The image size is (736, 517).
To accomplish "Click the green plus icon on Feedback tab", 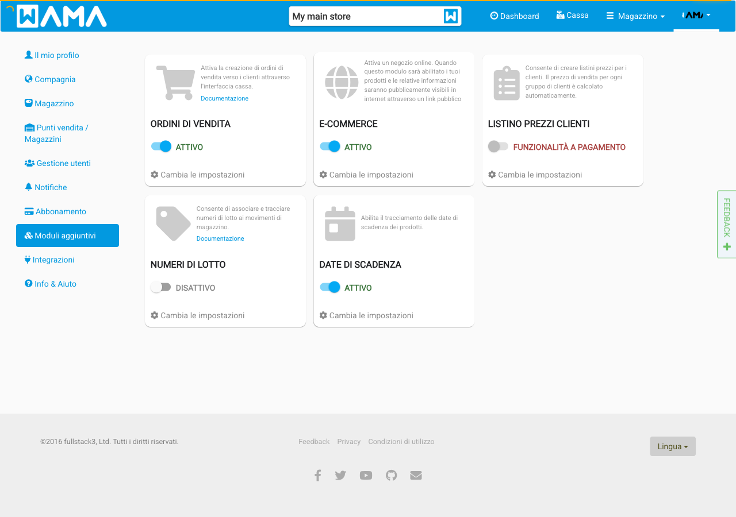I will click(727, 247).
